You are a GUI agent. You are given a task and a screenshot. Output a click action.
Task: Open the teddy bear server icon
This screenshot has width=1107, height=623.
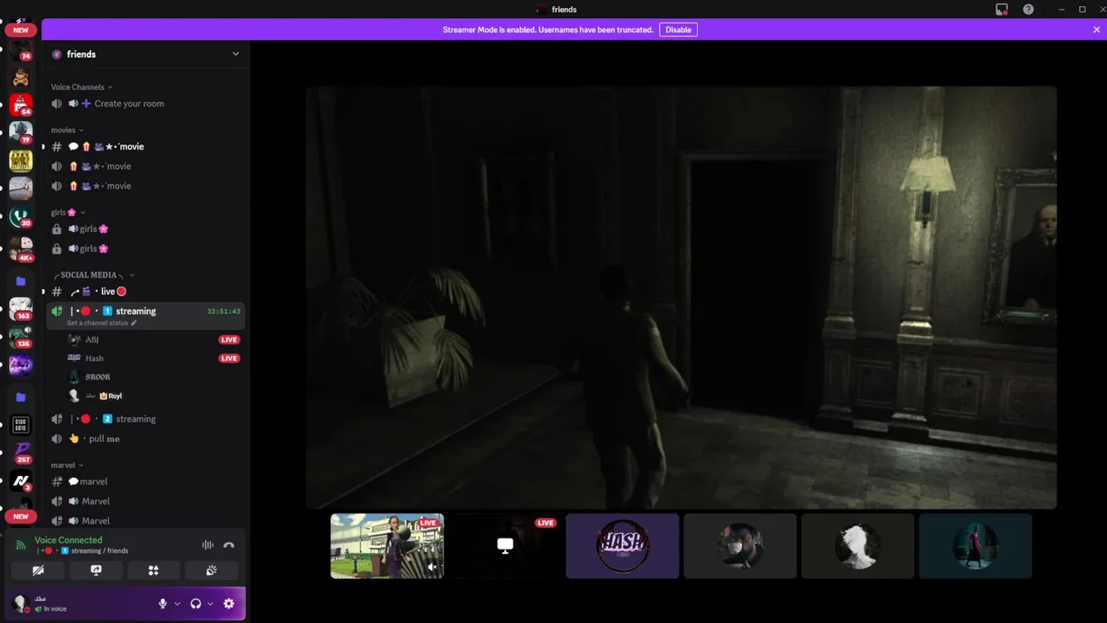21,77
